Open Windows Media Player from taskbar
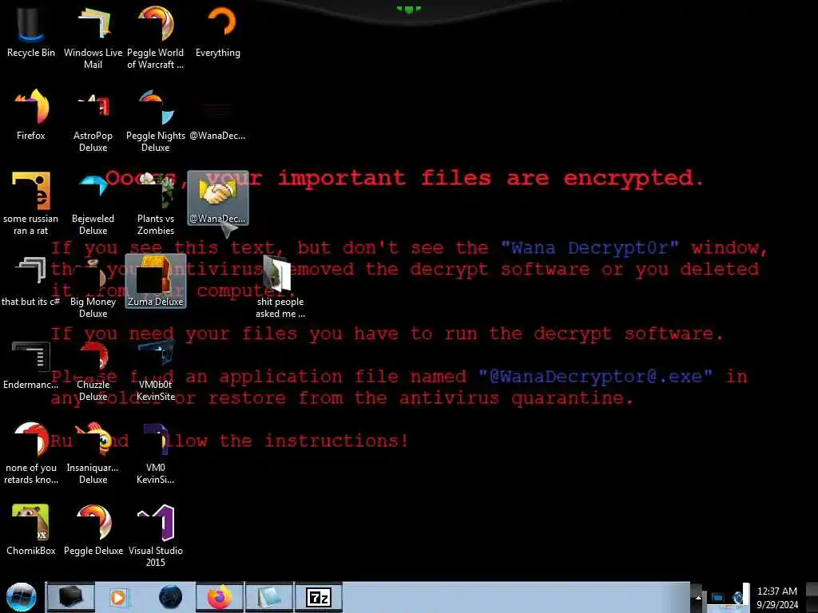The image size is (818, 613). click(120, 597)
